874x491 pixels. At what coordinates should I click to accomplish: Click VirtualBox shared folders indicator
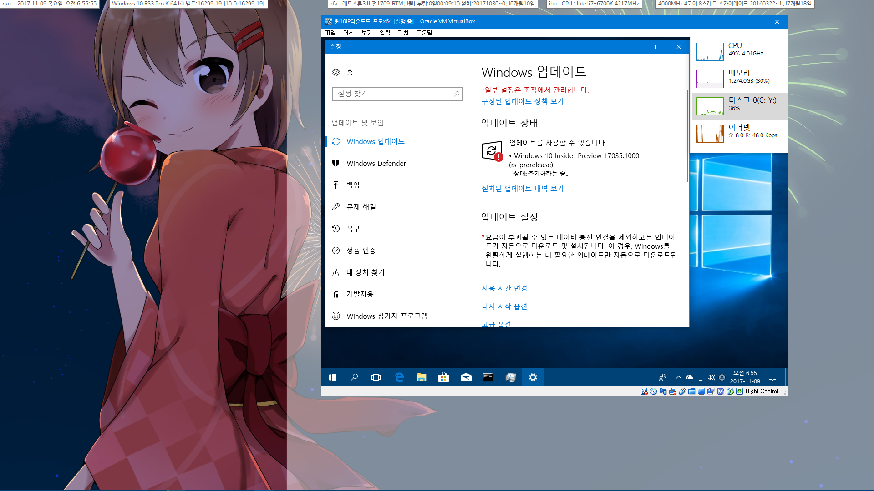pyautogui.click(x=692, y=391)
